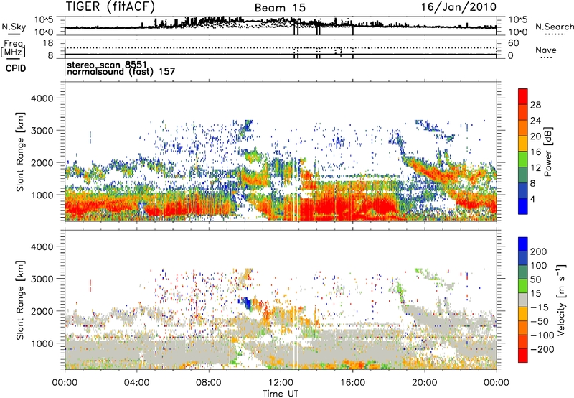Image resolution: width=574 pixels, height=398 pixels.
Task: Click the 'TIGER (fitACF)' title text
Action: (110, 6)
